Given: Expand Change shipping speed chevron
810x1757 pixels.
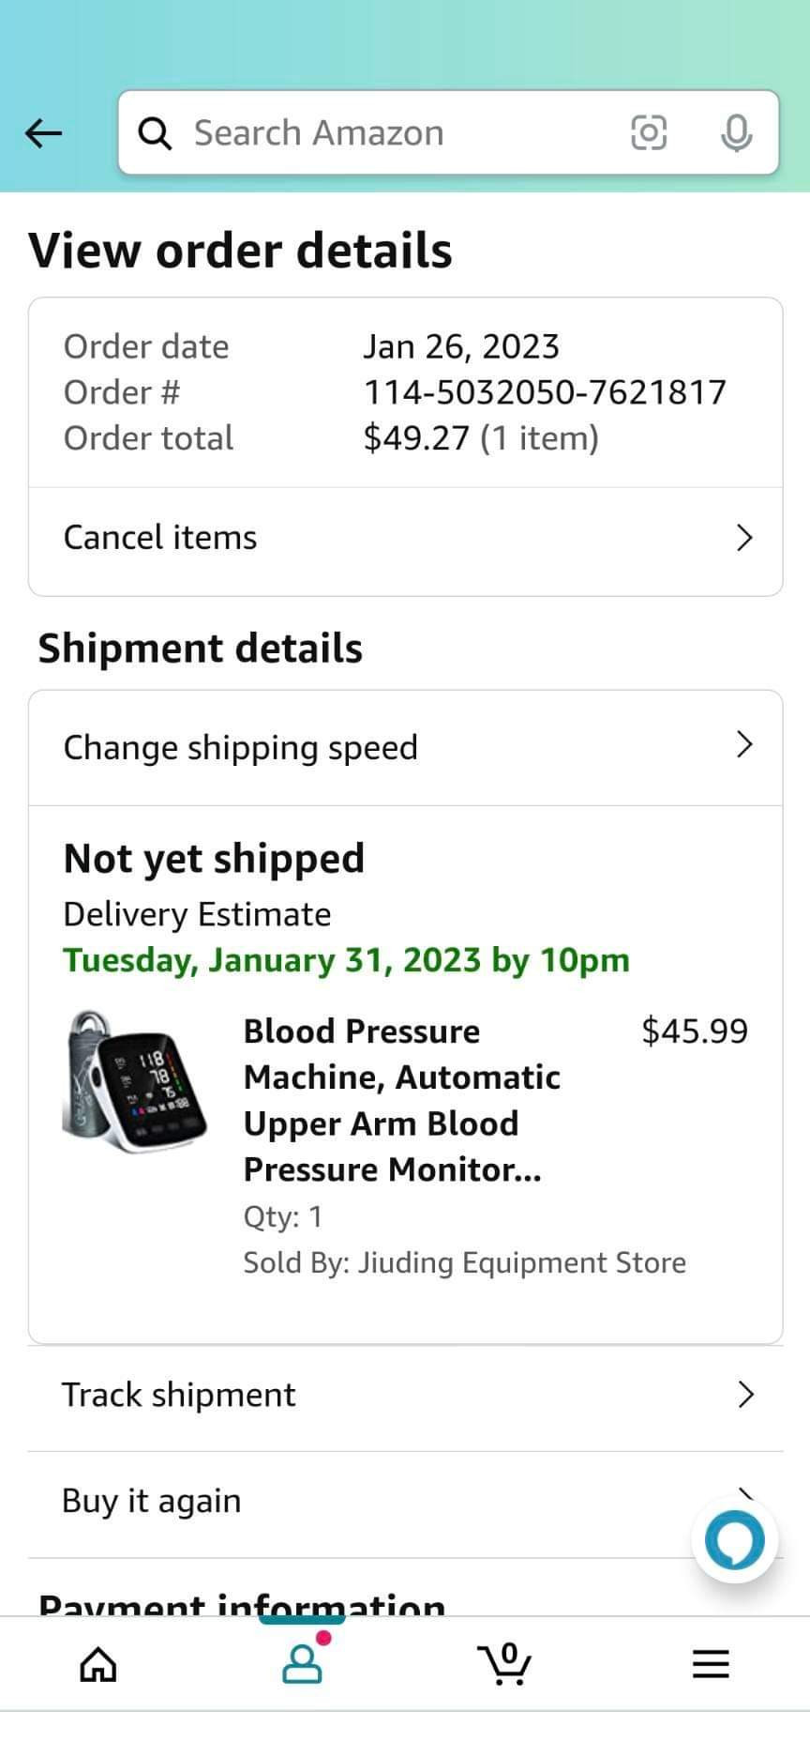Looking at the screenshot, I should pyautogui.click(x=744, y=744).
